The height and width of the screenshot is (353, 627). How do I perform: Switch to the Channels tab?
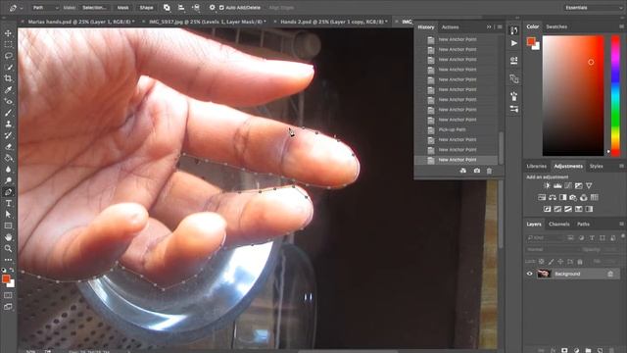coord(558,225)
